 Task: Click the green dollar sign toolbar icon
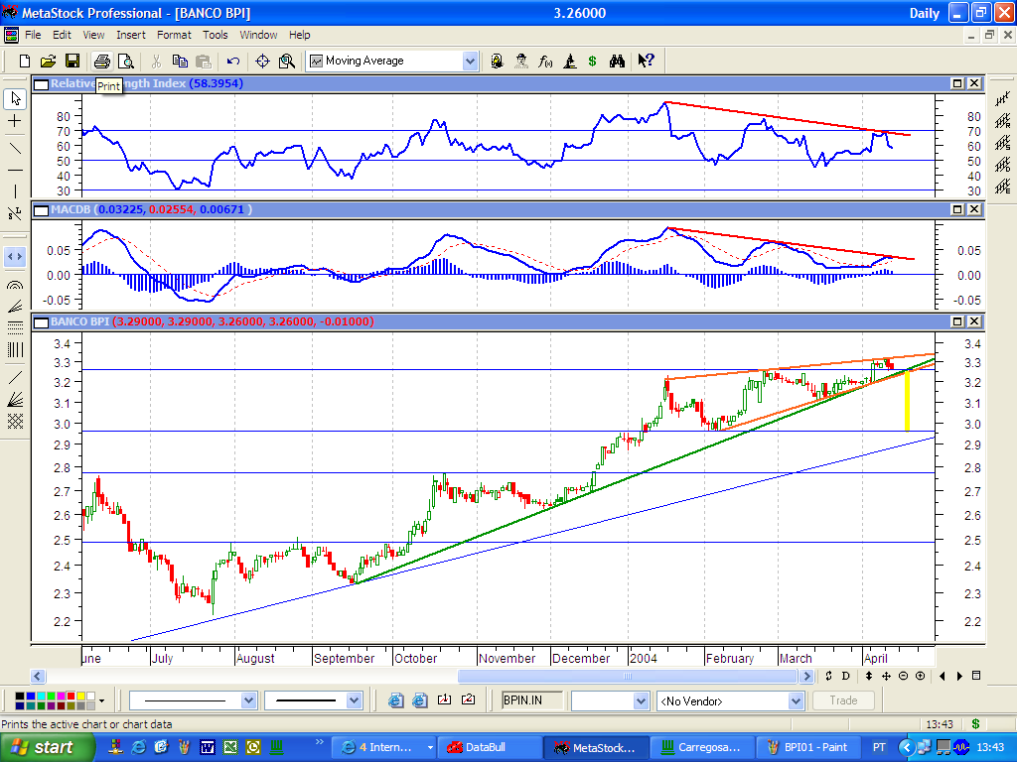(592, 61)
